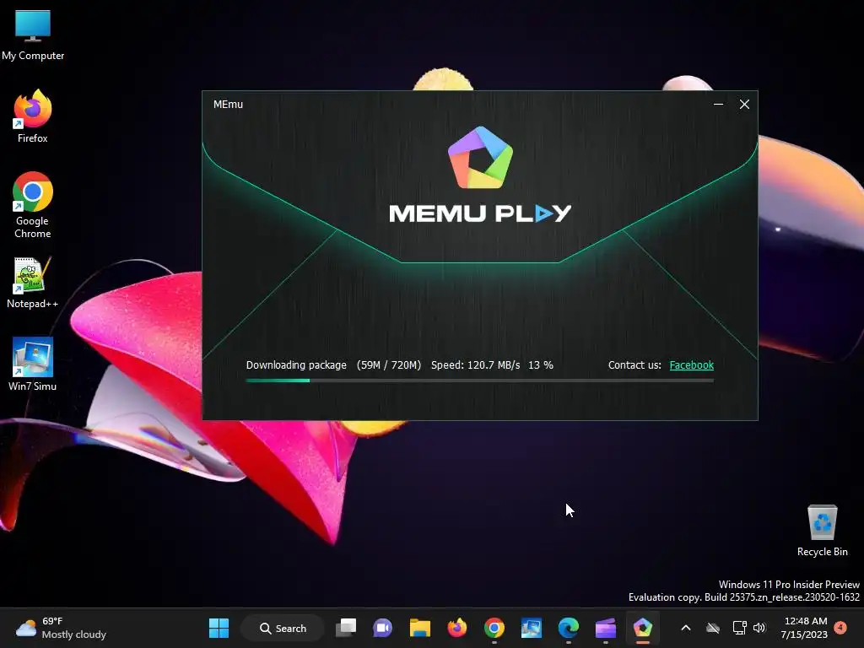864x648 pixels.
Task: Open File Explorer from the taskbar
Action: [420, 628]
